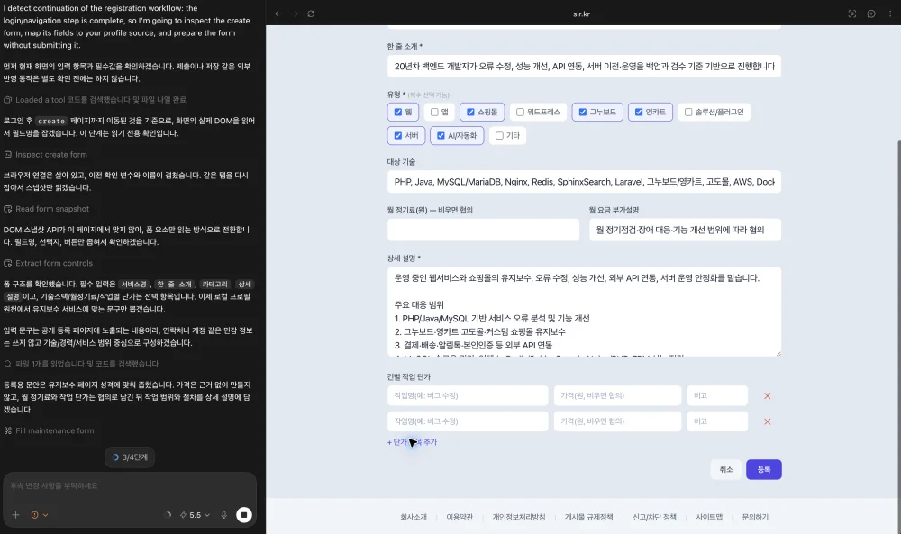Click the circular plus icon in browser bar
The image size is (901, 534).
tap(871, 14)
